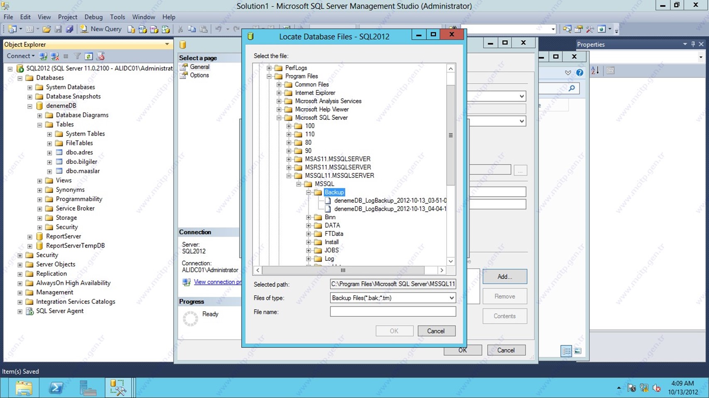Open the Help menu

169,17
